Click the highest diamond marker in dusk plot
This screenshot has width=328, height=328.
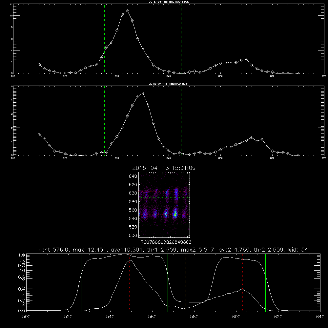(143, 93)
